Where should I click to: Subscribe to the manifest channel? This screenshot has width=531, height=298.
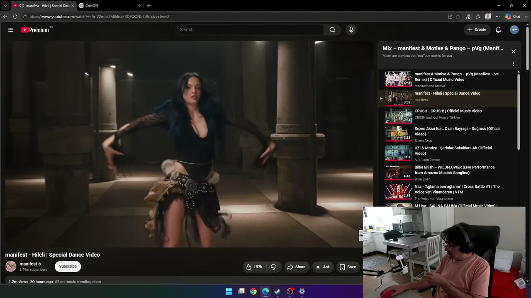pyautogui.click(x=68, y=266)
